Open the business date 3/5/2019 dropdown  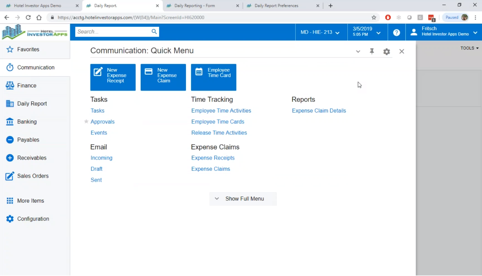pyautogui.click(x=367, y=32)
